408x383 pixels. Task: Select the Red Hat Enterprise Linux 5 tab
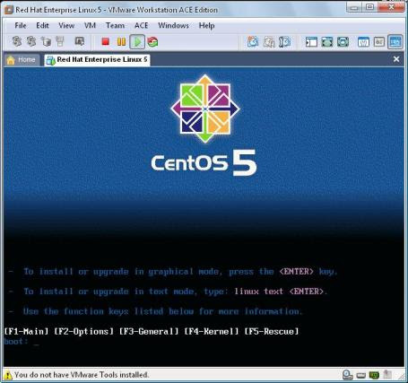coord(97,60)
